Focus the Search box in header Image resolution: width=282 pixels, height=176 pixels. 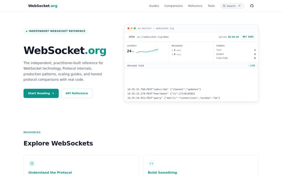(x=232, y=6)
